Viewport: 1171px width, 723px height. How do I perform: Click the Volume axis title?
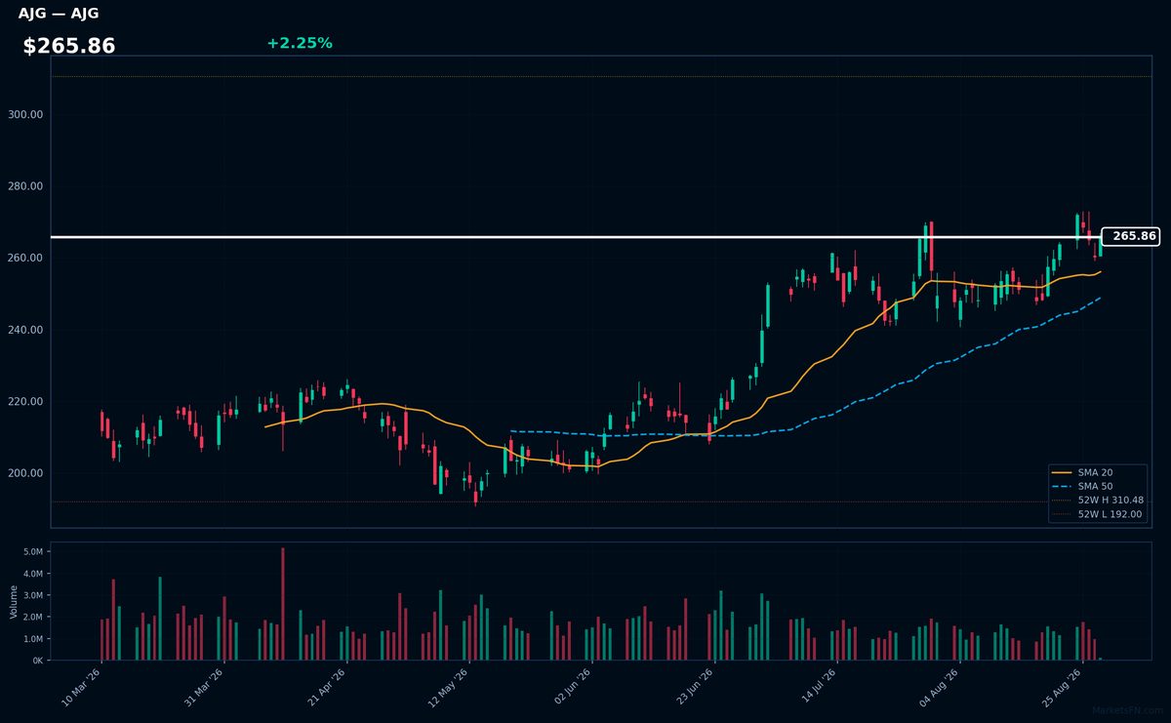[13, 601]
